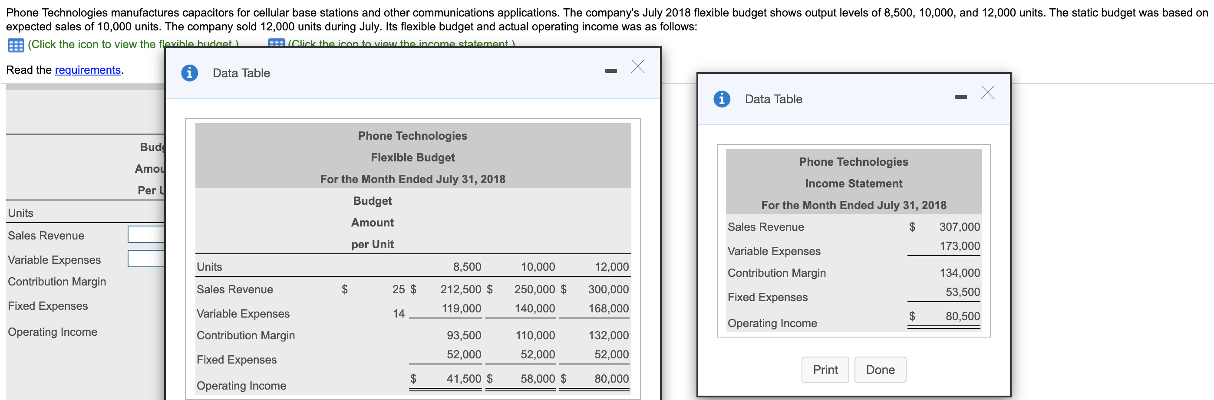Click info icon in flexible budget Data Table
The height and width of the screenshot is (400, 1214).
(189, 73)
